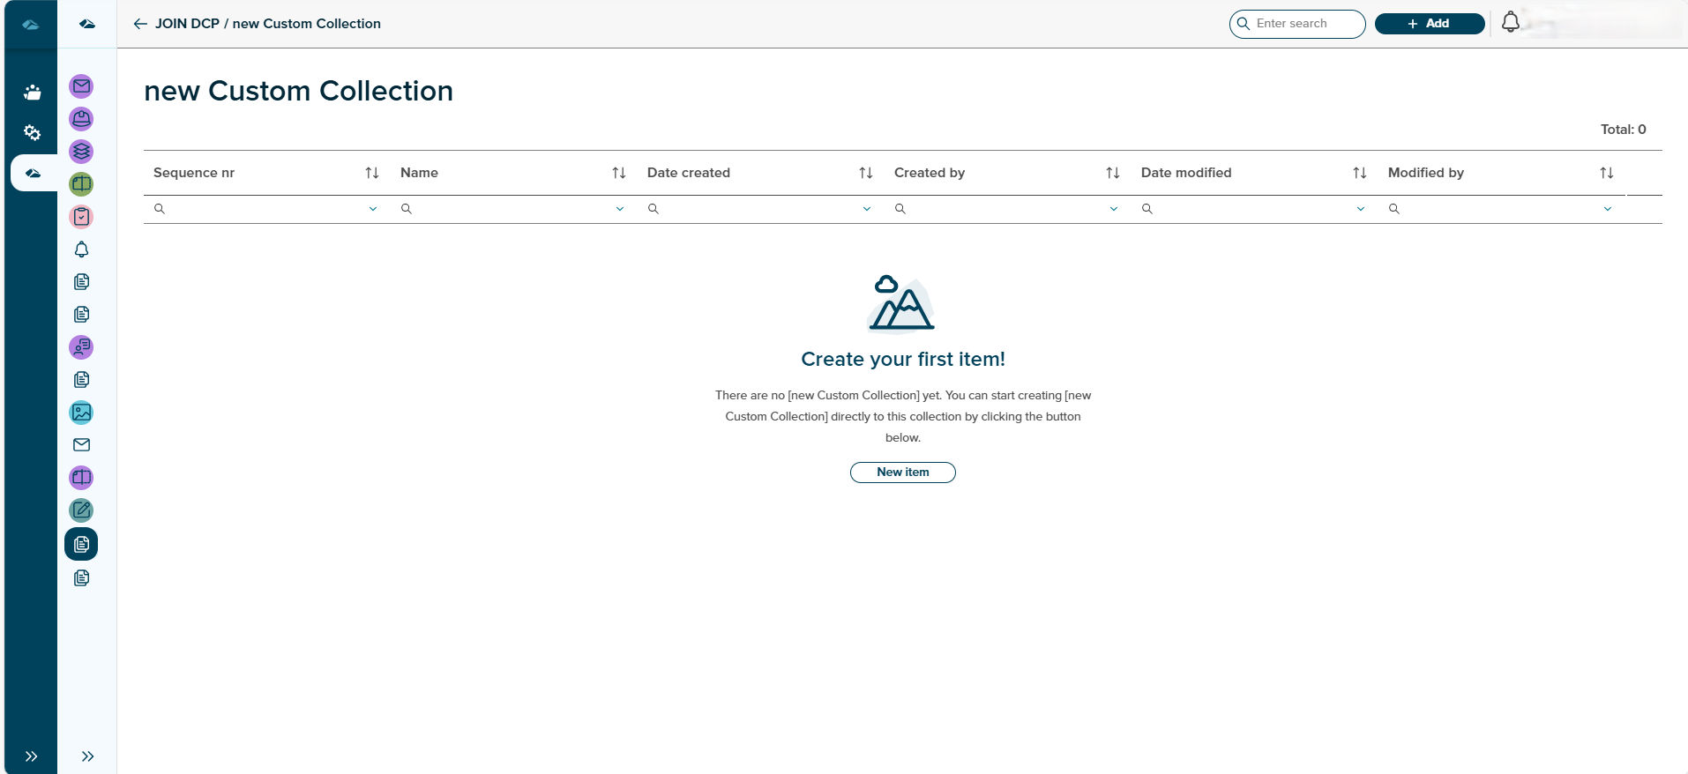
Task: Click the teal pencil edit sidebar icon
Action: (x=81, y=510)
